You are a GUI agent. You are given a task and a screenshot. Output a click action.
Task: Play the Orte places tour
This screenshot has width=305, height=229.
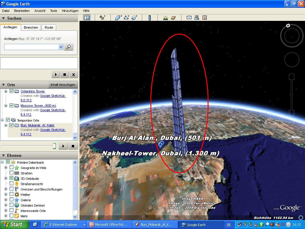(63, 146)
